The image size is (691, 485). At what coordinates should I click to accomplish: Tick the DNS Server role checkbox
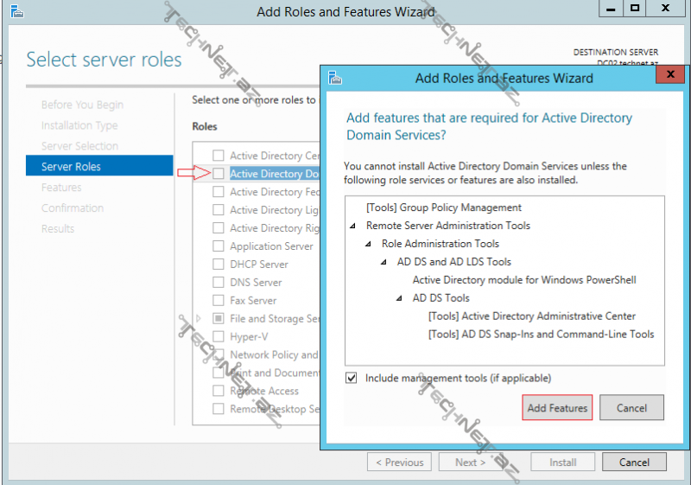pyautogui.click(x=219, y=283)
